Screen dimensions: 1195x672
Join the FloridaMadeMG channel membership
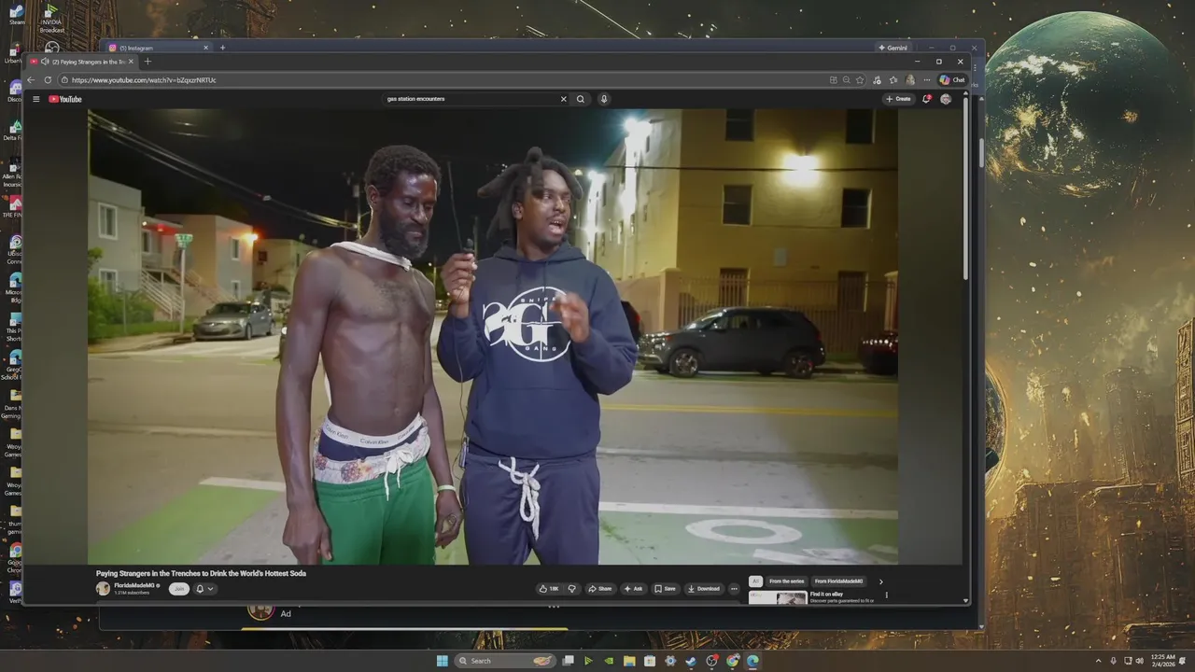pos(178,589)
